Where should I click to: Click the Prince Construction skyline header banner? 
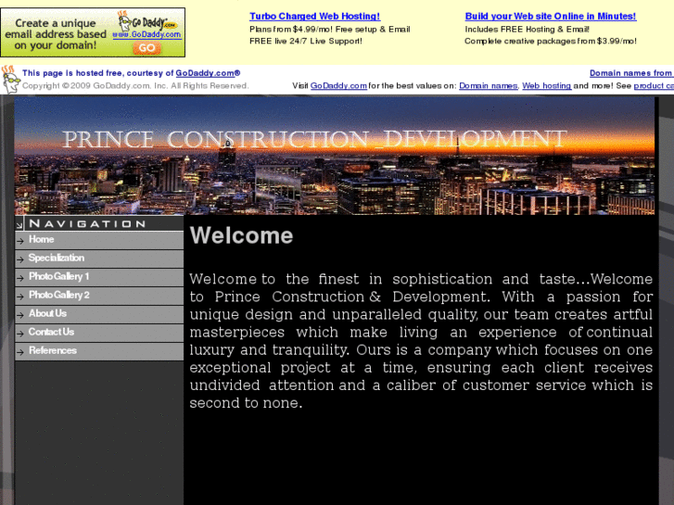pyautogui.click(x=335, y=156)
